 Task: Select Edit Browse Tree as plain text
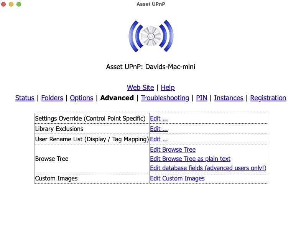(190, 159)
